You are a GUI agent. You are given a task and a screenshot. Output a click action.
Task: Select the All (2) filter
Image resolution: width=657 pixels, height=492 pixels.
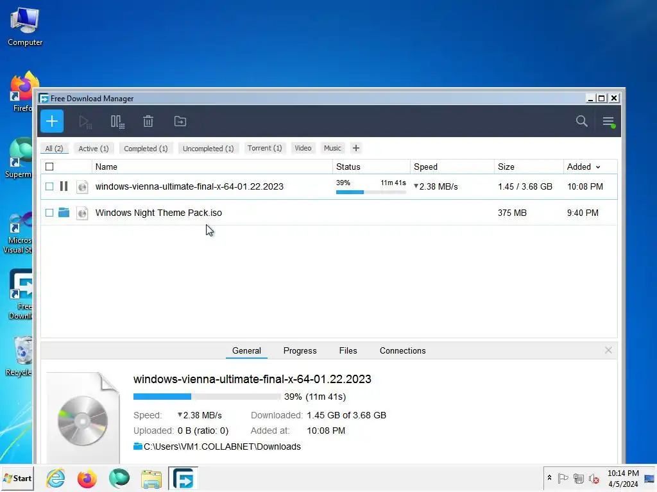click(54, 149)
